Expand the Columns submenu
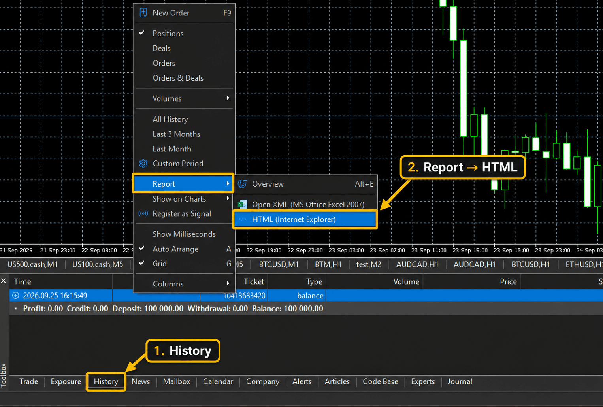Screen dimensions: 603x407 [x=184, y=284]
